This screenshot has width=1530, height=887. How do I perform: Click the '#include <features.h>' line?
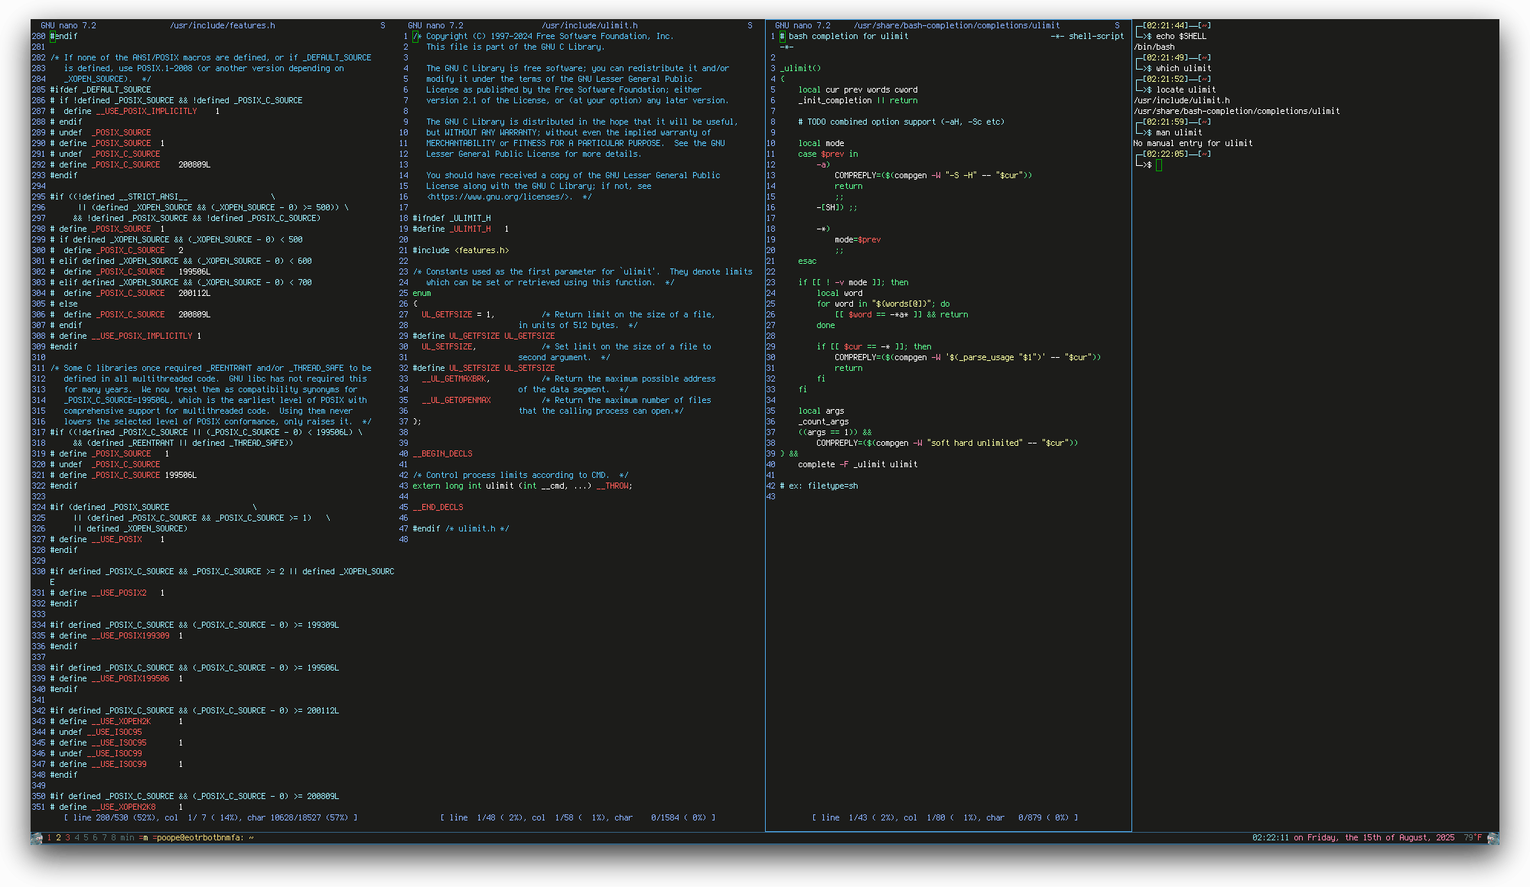pyautogui.click(x=461, y=250)
